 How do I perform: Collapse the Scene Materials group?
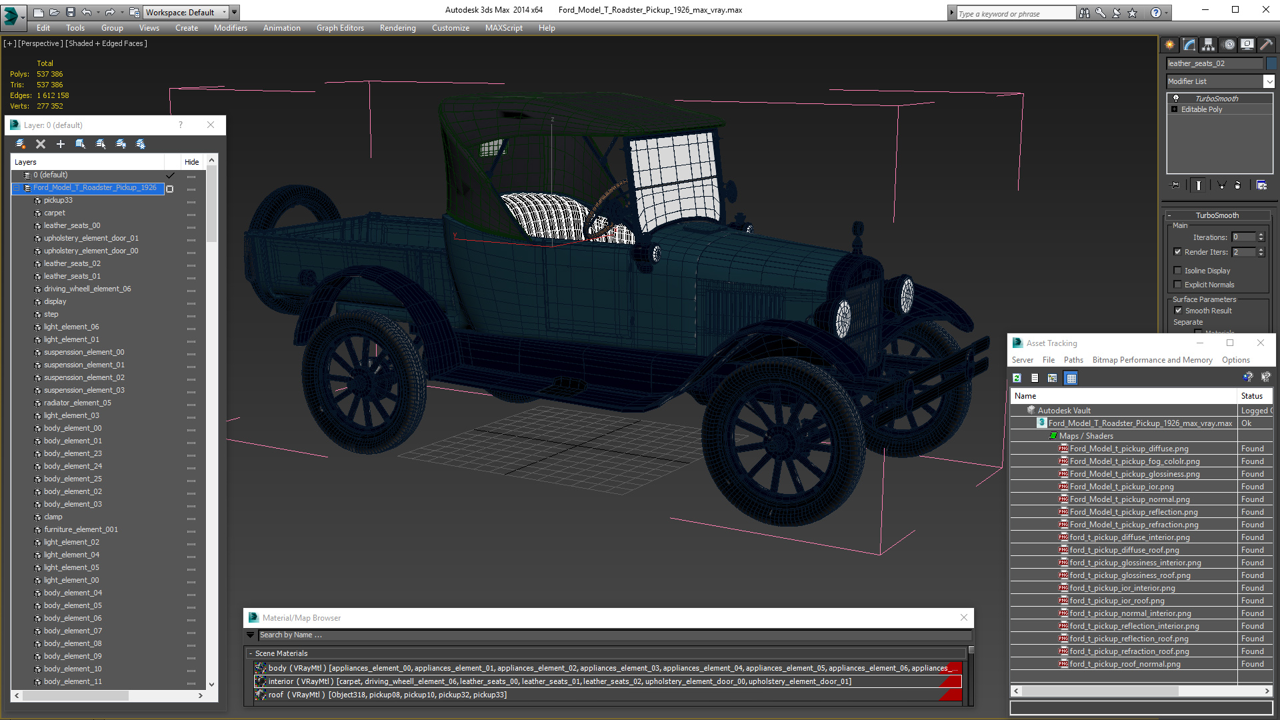pos(251,654)
